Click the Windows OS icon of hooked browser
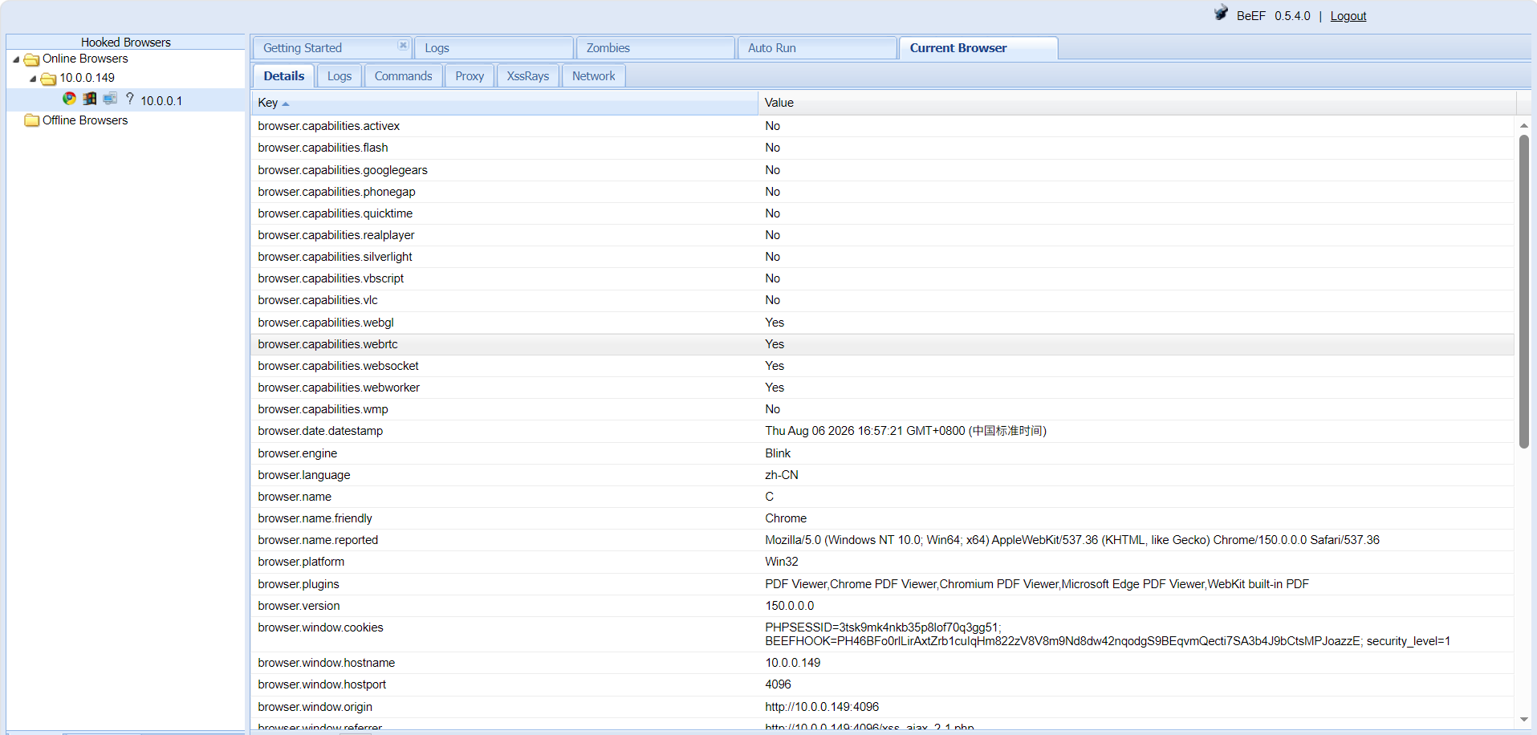 90,99
